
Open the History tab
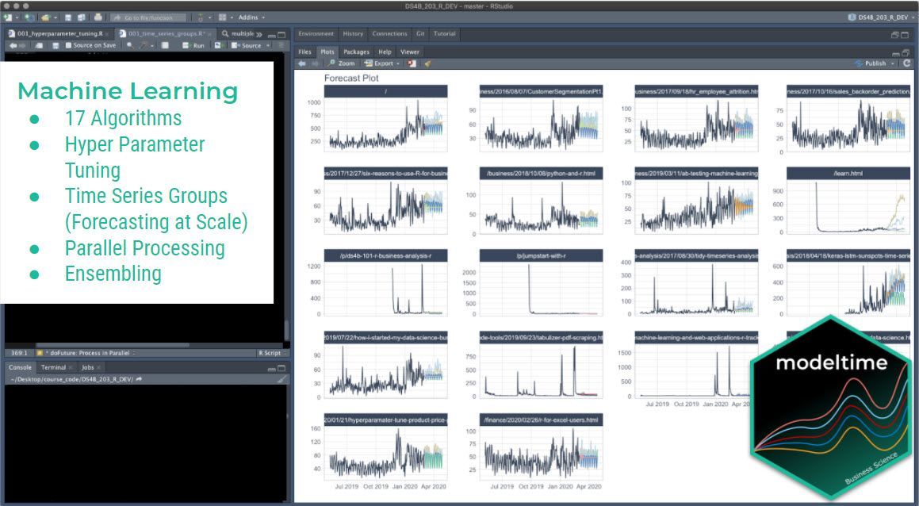click(353, 33)
